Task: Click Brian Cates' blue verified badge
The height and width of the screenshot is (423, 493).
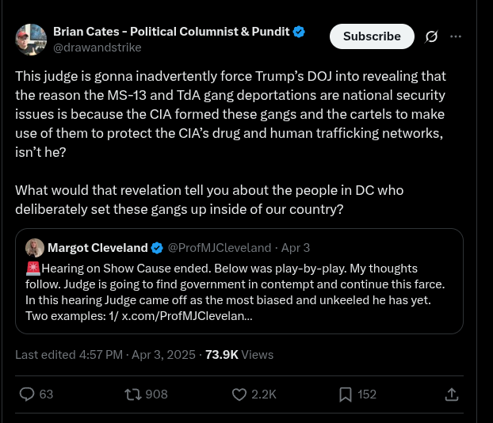Action: pos(299,32)
